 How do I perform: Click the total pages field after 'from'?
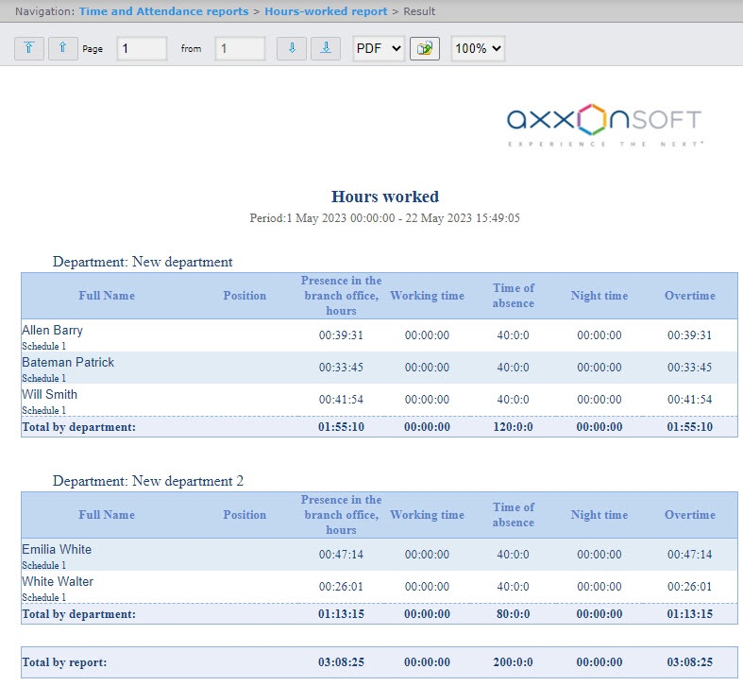point(240,48)
